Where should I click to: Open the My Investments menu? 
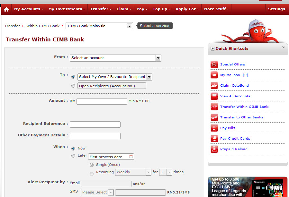click(x=67, y=9)
